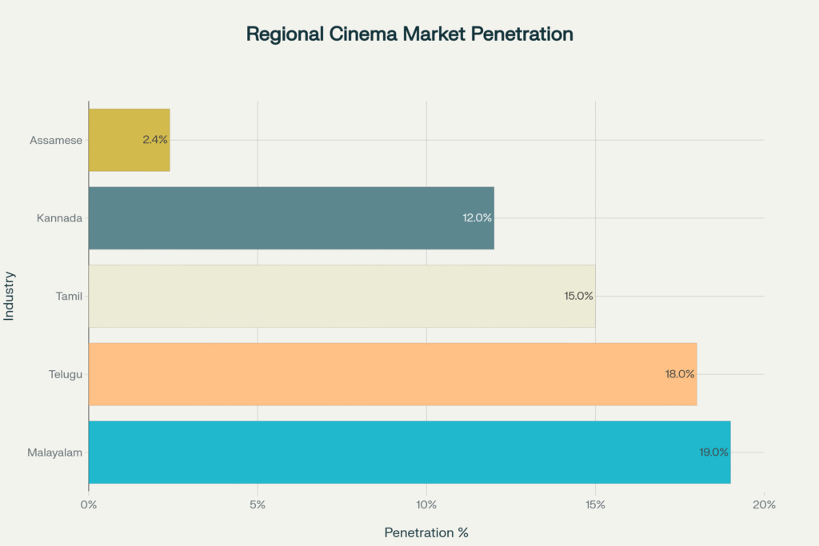Click the '15.0%' value label
The height and width of the screenshot is (546, 819).
point(579,296)
